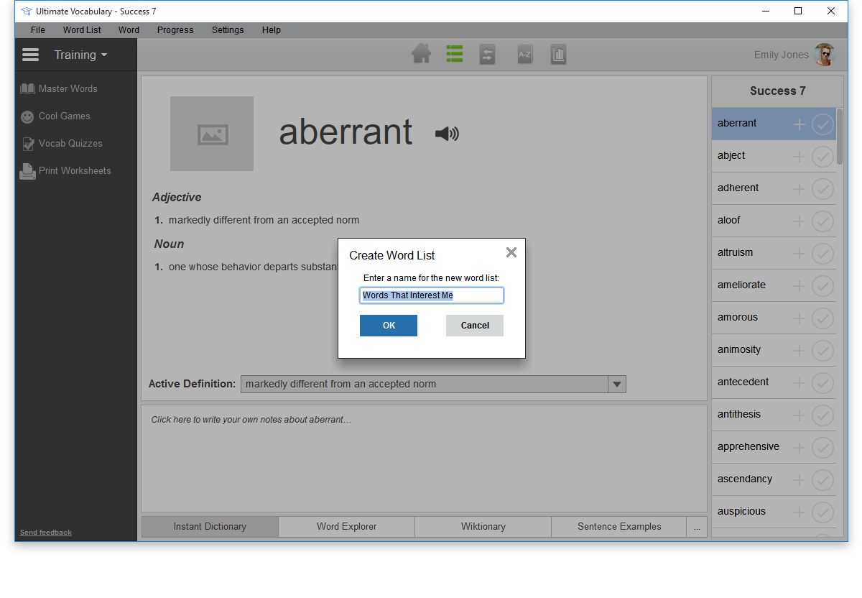Click Cancel in the Create Word List dialog
Image resolution: width=862 pixels, height=598 pixels.
pyautogui.click(x=474, y=326)
